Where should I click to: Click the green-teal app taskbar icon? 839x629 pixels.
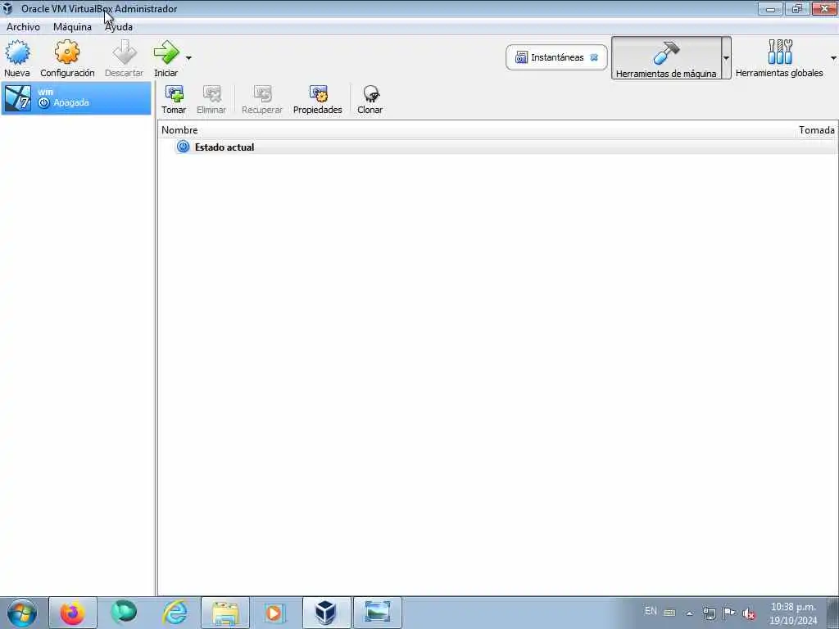(x=124, y=613)
